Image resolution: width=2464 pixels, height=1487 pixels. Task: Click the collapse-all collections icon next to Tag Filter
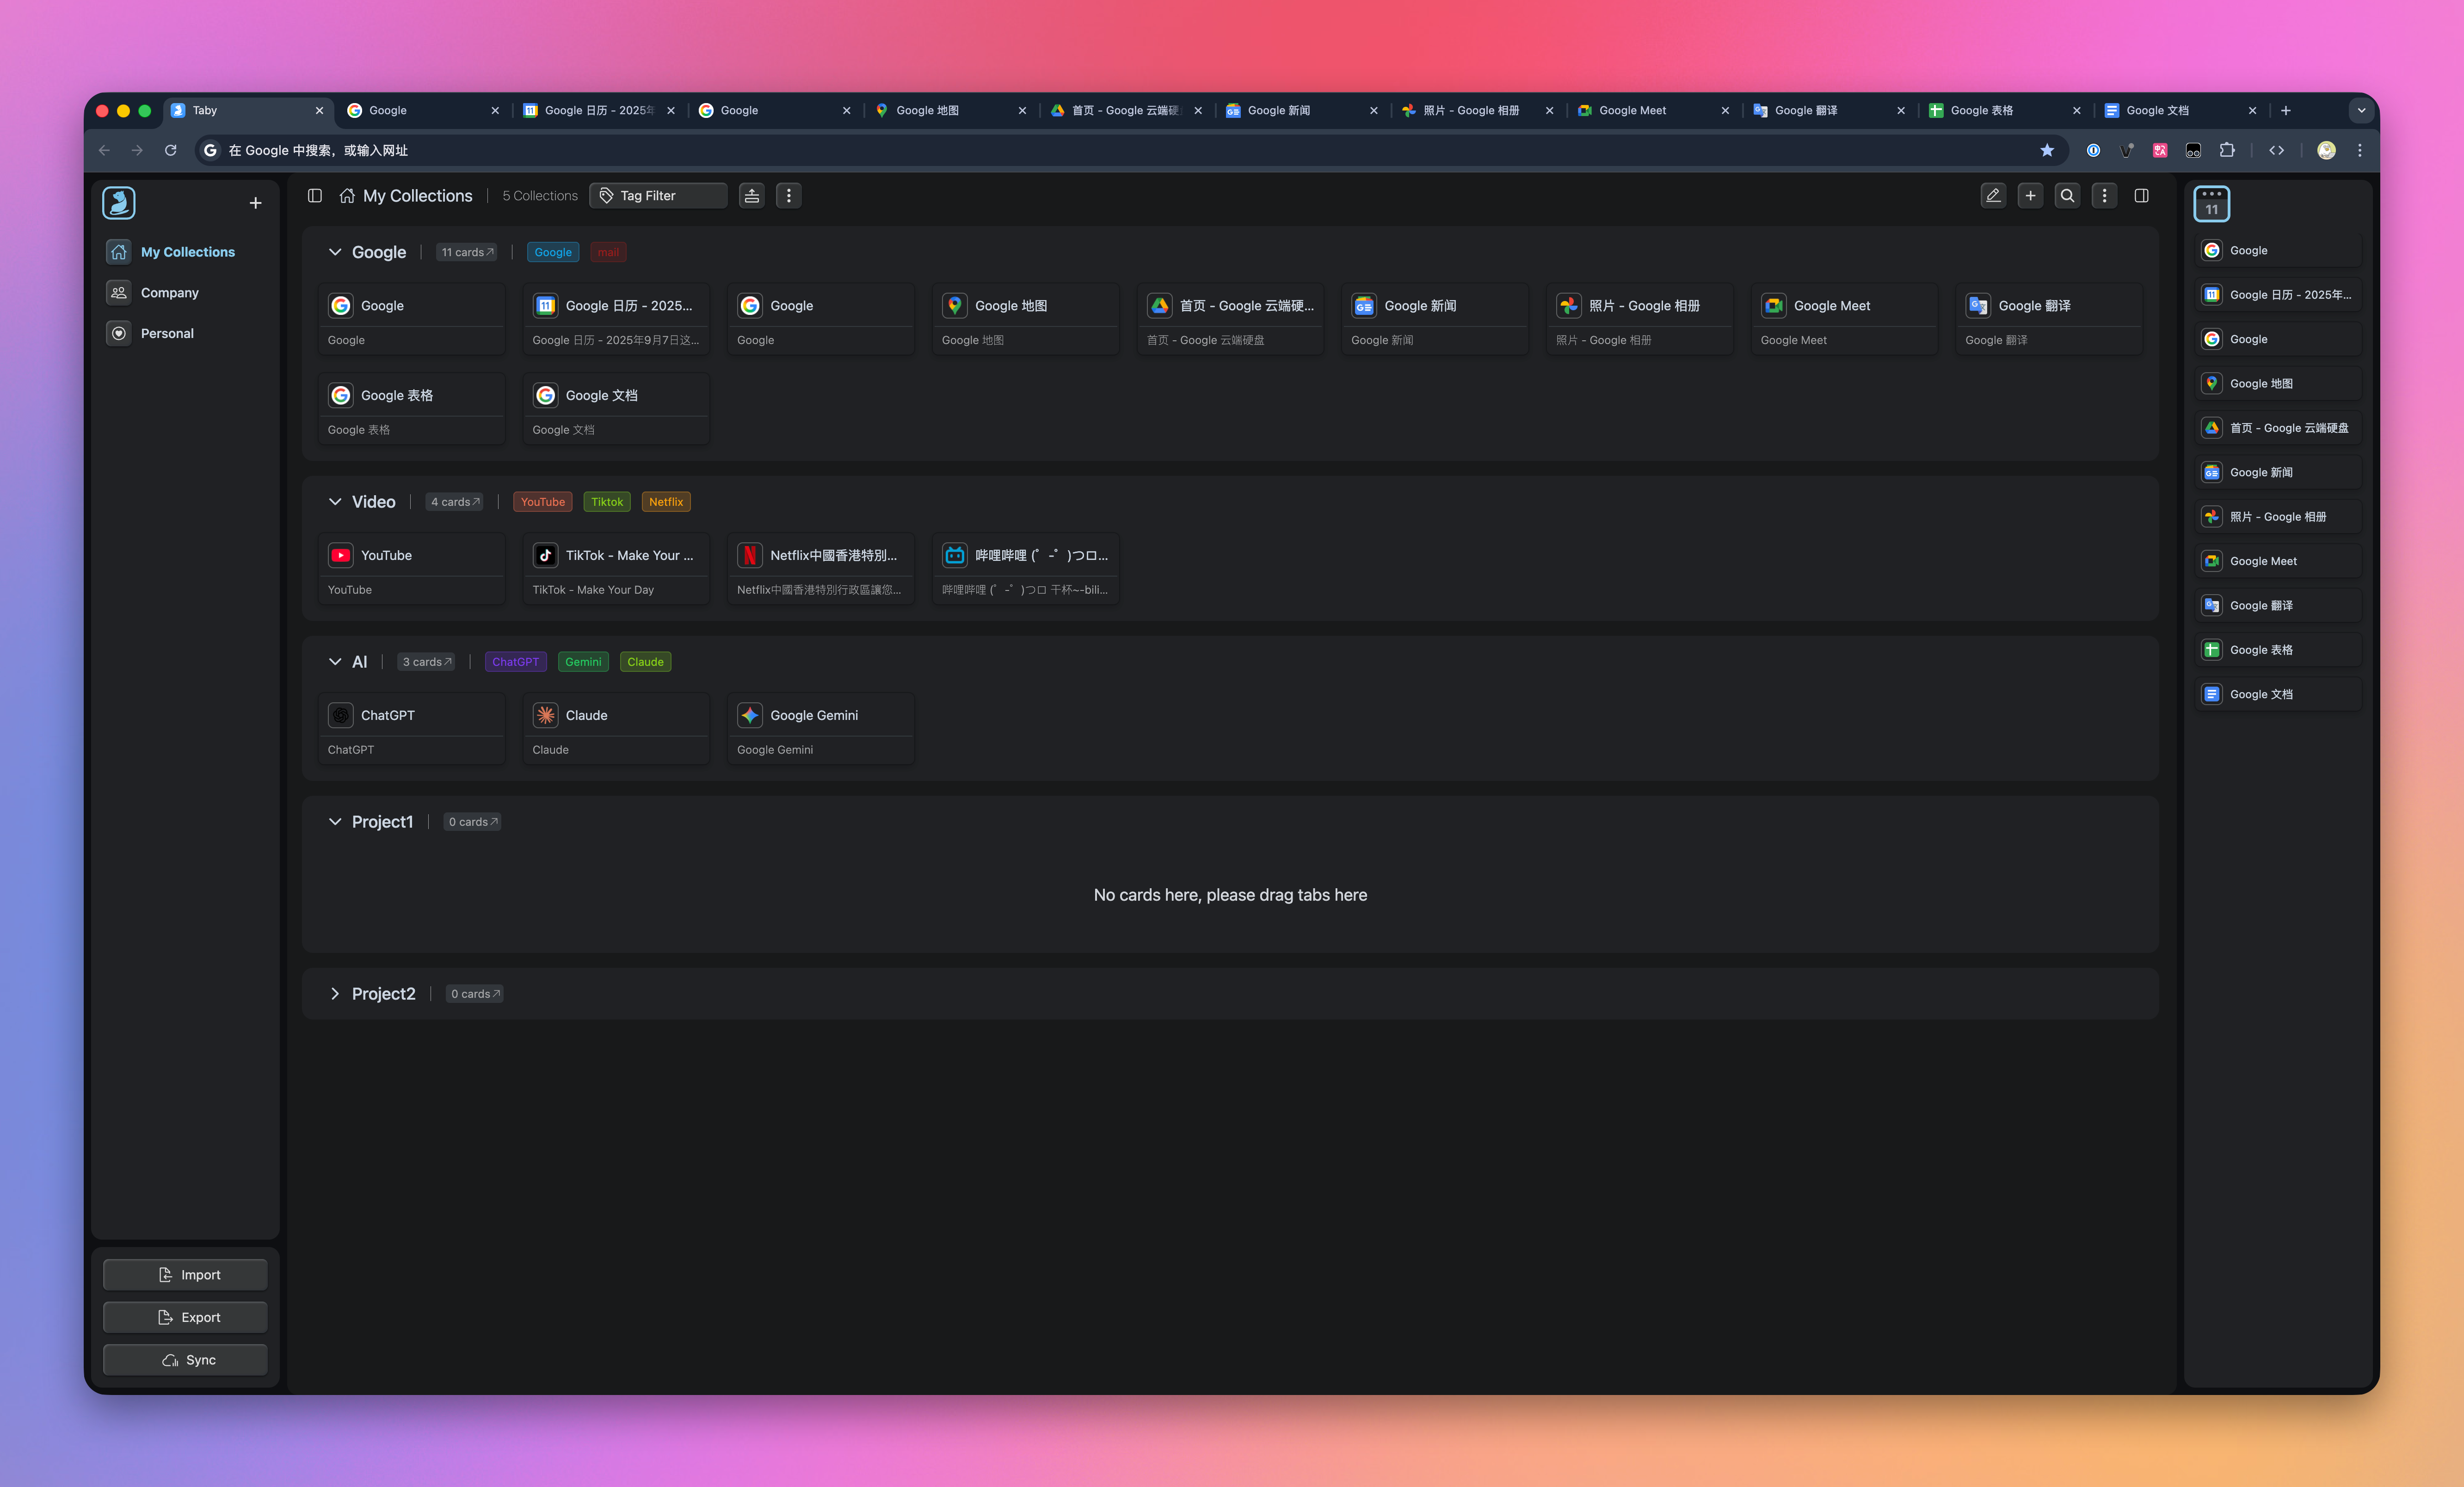click(751, 196)
